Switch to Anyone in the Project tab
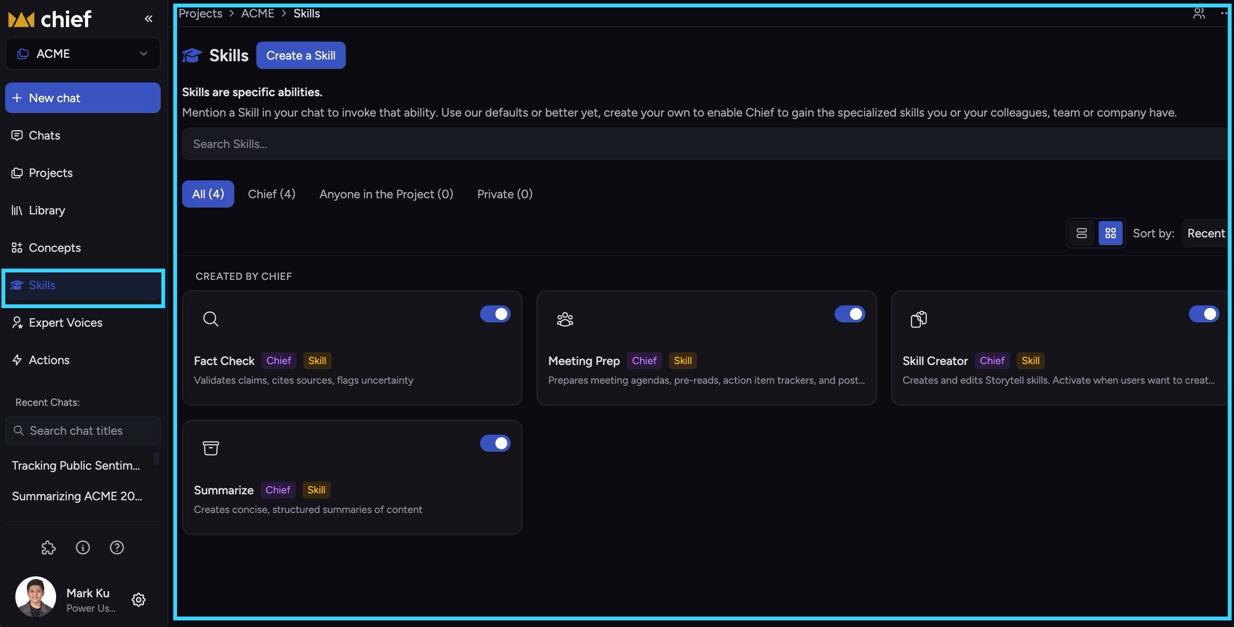 pos(386,194)
